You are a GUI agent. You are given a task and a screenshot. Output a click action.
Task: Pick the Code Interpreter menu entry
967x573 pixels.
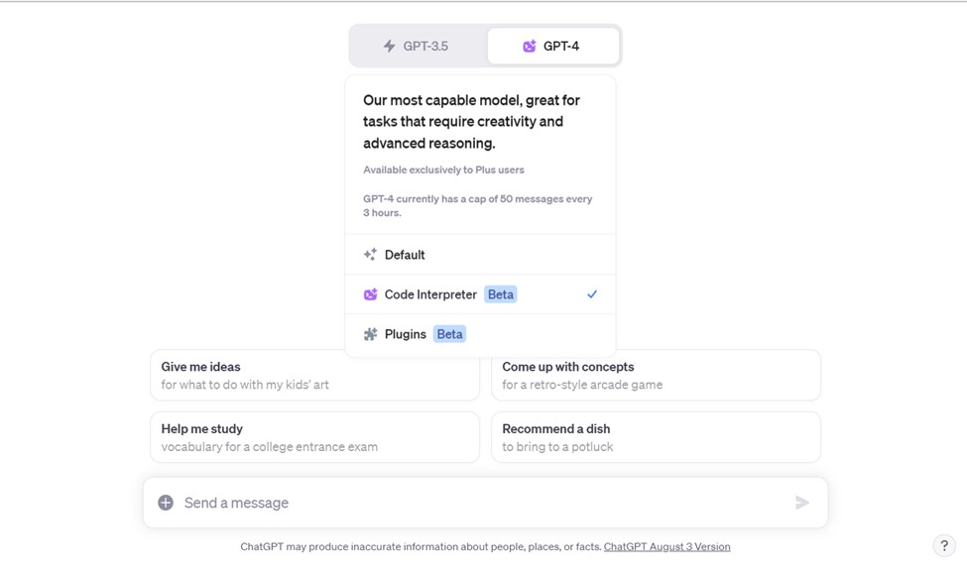point(430,294)
